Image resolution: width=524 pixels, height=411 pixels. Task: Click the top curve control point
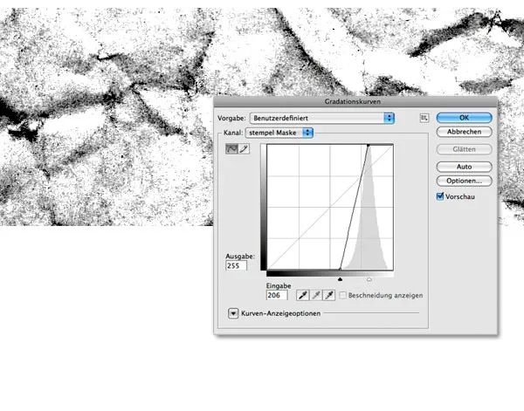(369, 146)
